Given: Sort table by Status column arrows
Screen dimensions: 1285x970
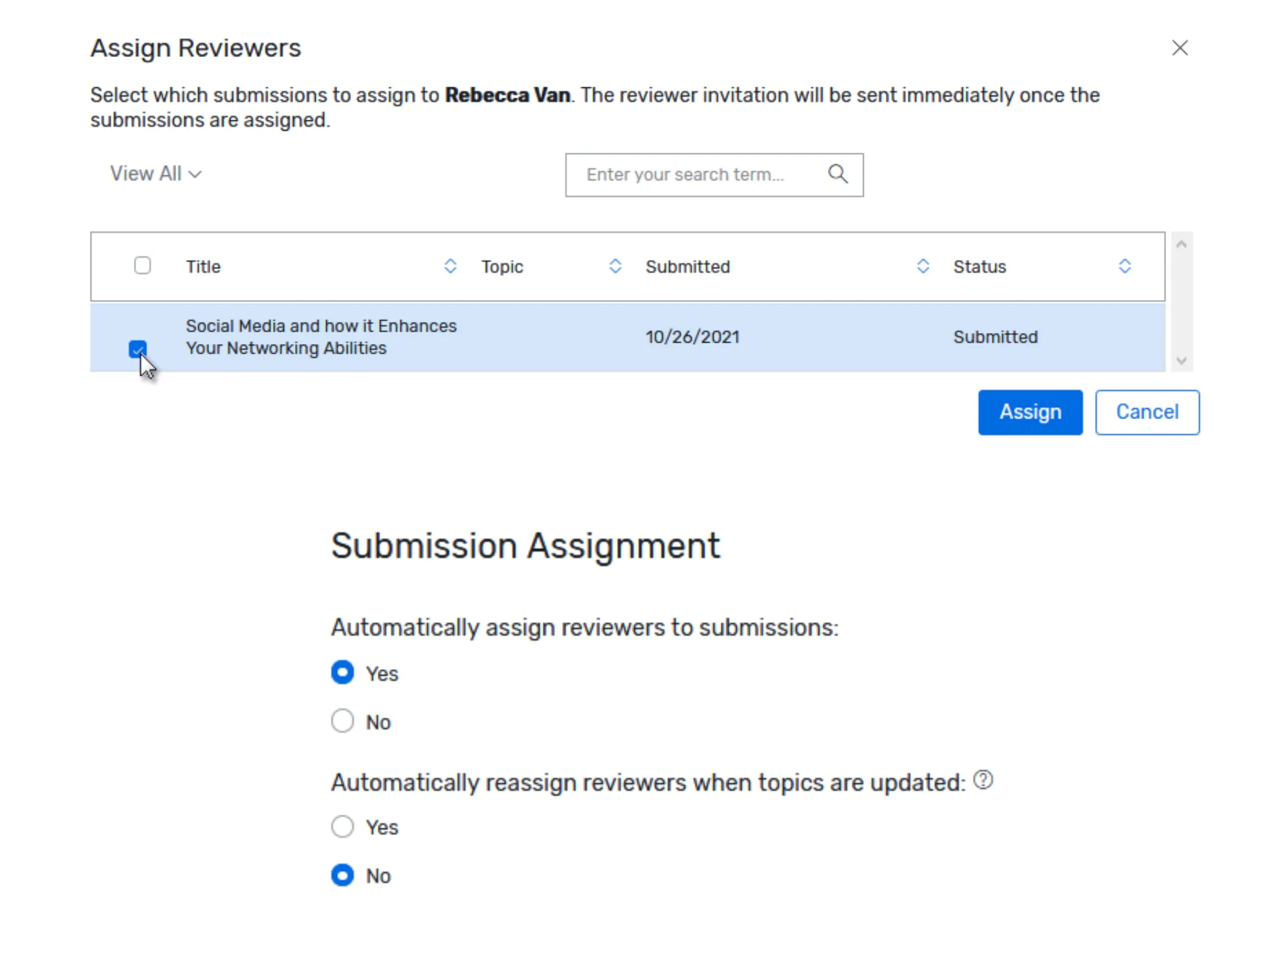Looking at the screenshot, I should pyautogui.click(x=1125, y=266).
